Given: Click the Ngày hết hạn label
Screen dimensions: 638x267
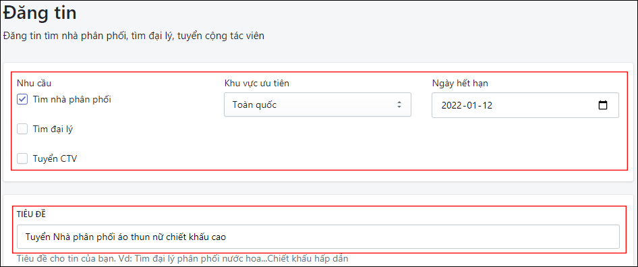Looking at the screenshot, I should coord(460,84).
